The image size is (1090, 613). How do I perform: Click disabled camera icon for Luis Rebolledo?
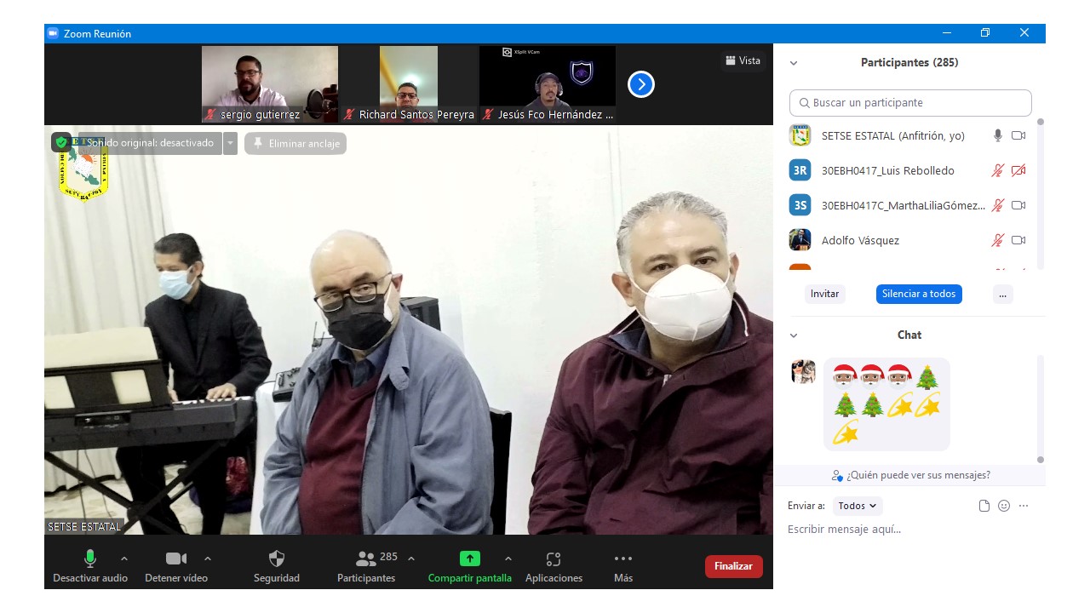[x=1018, y=170]
